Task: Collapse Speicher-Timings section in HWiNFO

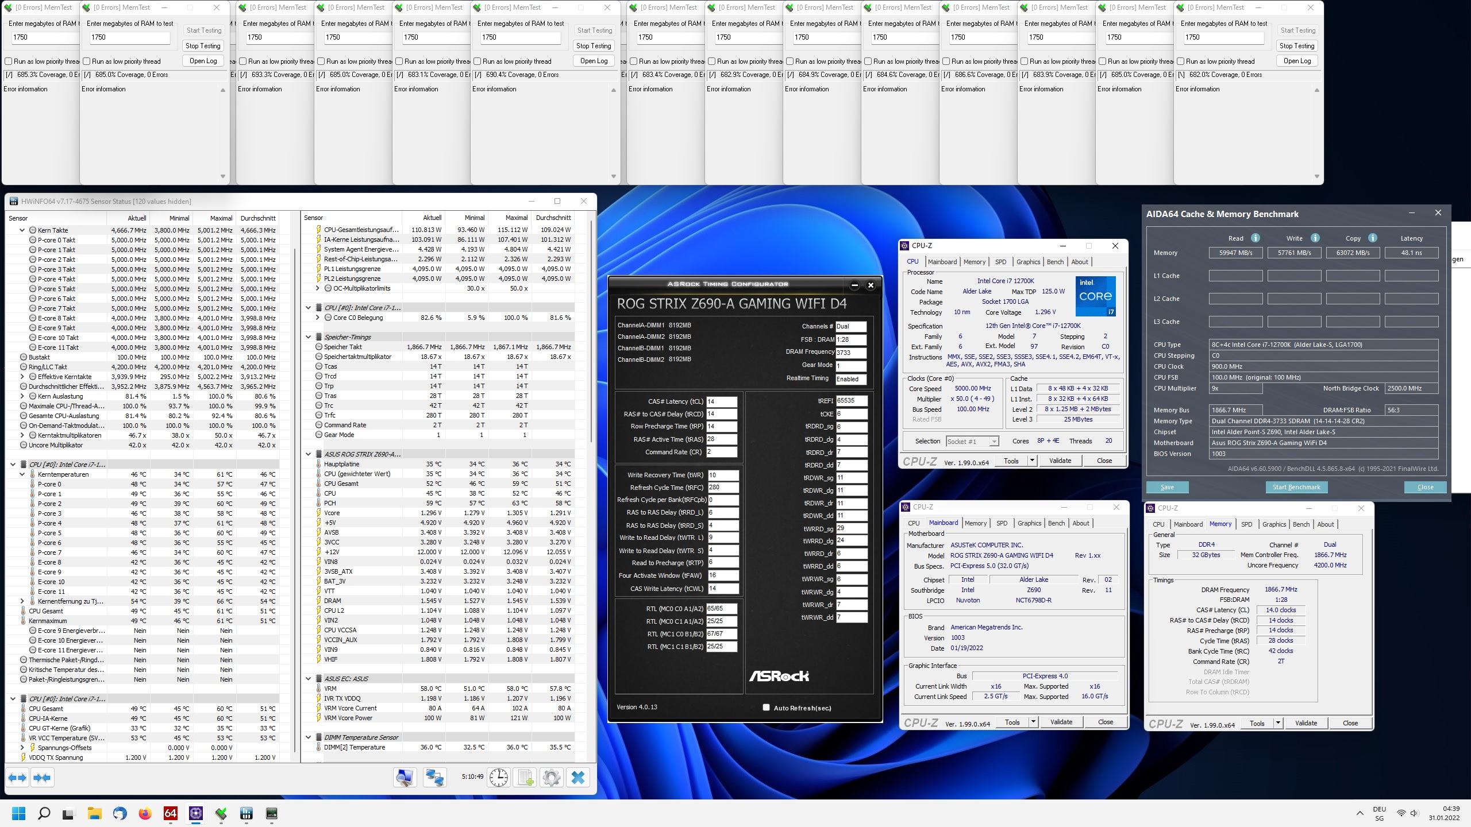Action: click(309, 337)
